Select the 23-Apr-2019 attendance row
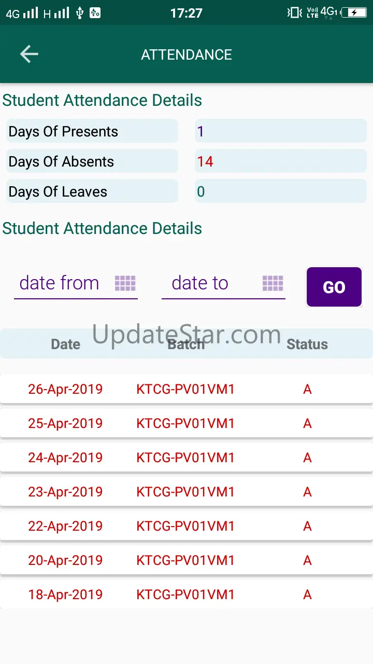Screen dimensions: 373x664 tap(187, 492)
